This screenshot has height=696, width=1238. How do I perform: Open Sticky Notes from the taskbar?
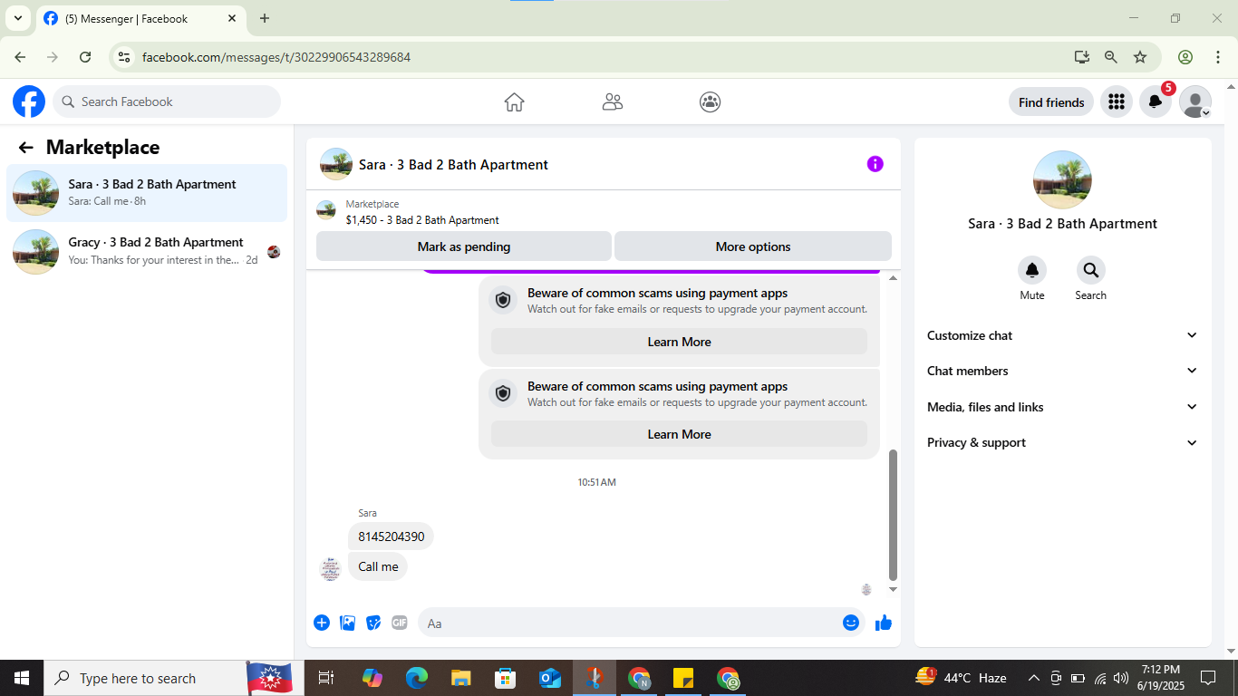click(x=683, y=678)
